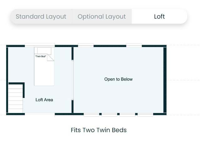The width and height of the screenshot is (200, 144).
Task: Click the first bottom window of open area
Action: [x=92, y=115]
